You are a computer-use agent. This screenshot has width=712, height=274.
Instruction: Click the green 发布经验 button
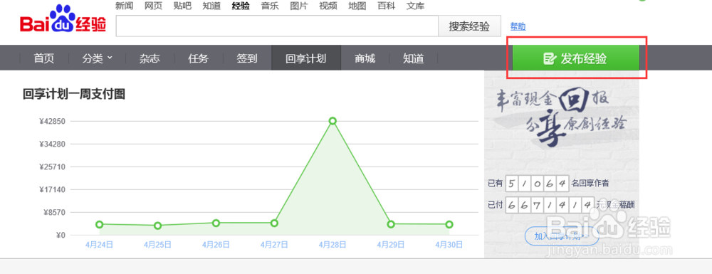coord(576,58)
